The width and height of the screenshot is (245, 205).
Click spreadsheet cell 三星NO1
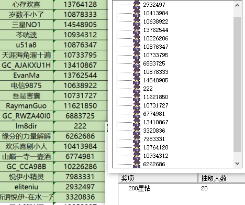(26, 25)
